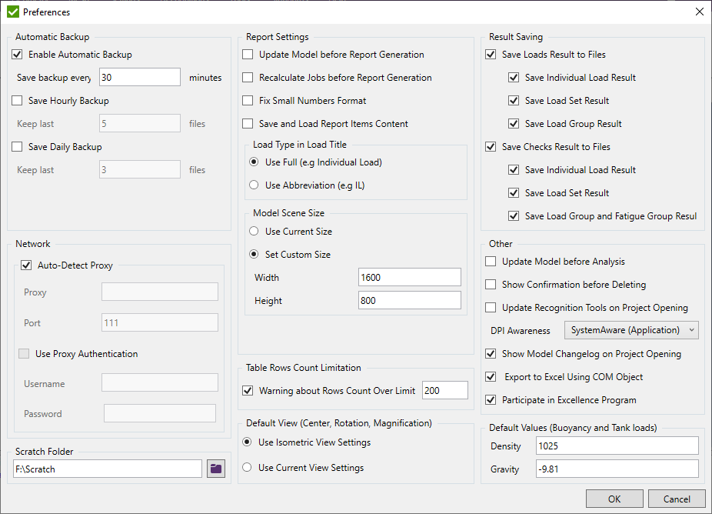Disable Save Loads Result to Files

[490, 55]
